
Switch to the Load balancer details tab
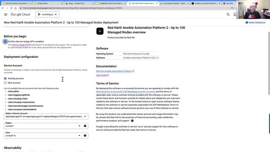point(174,3)
